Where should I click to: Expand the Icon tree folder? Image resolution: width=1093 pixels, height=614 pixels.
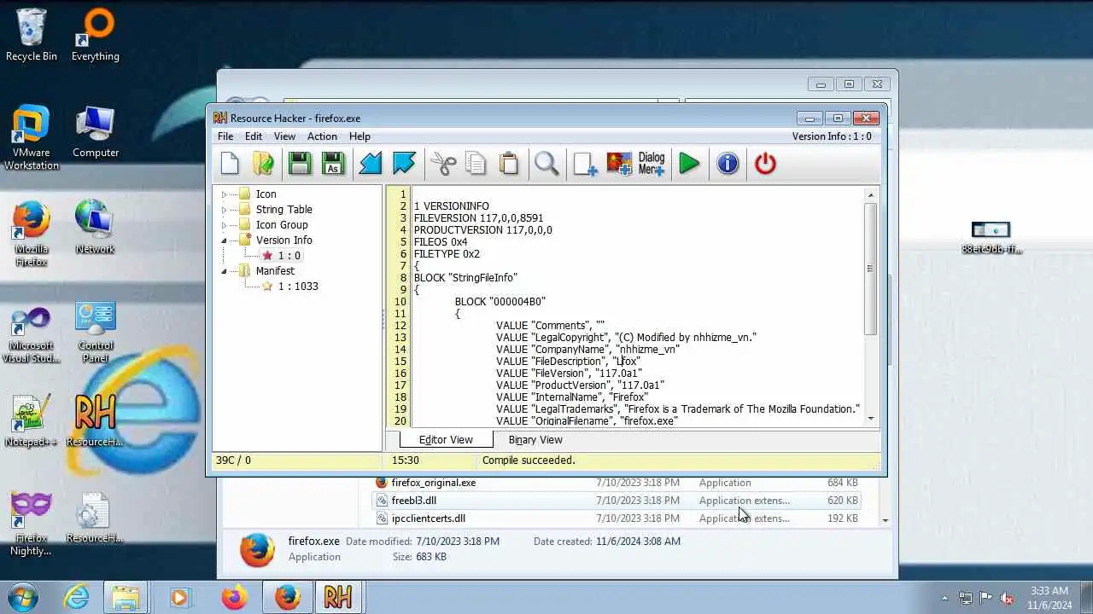click(225, 194)
